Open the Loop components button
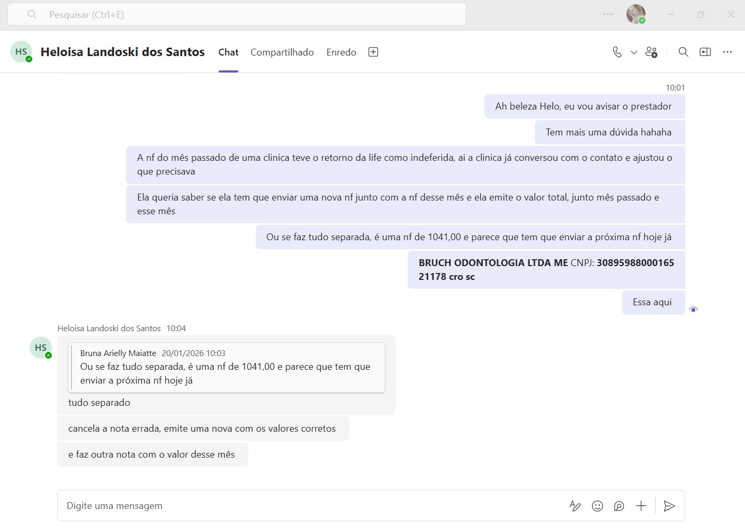 [619, 506]
